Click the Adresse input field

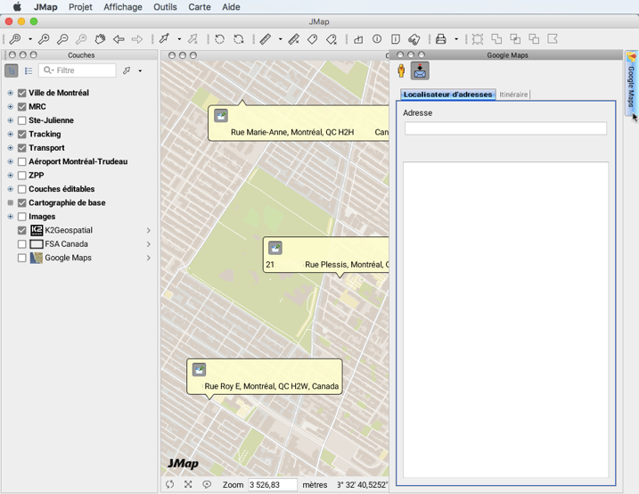click(x=505, y=128)
